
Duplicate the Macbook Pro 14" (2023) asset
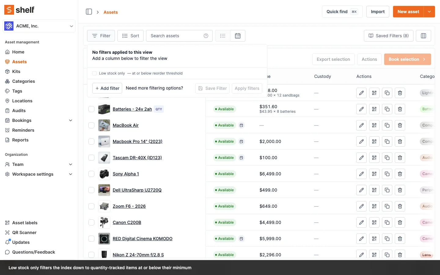(387, 141)
